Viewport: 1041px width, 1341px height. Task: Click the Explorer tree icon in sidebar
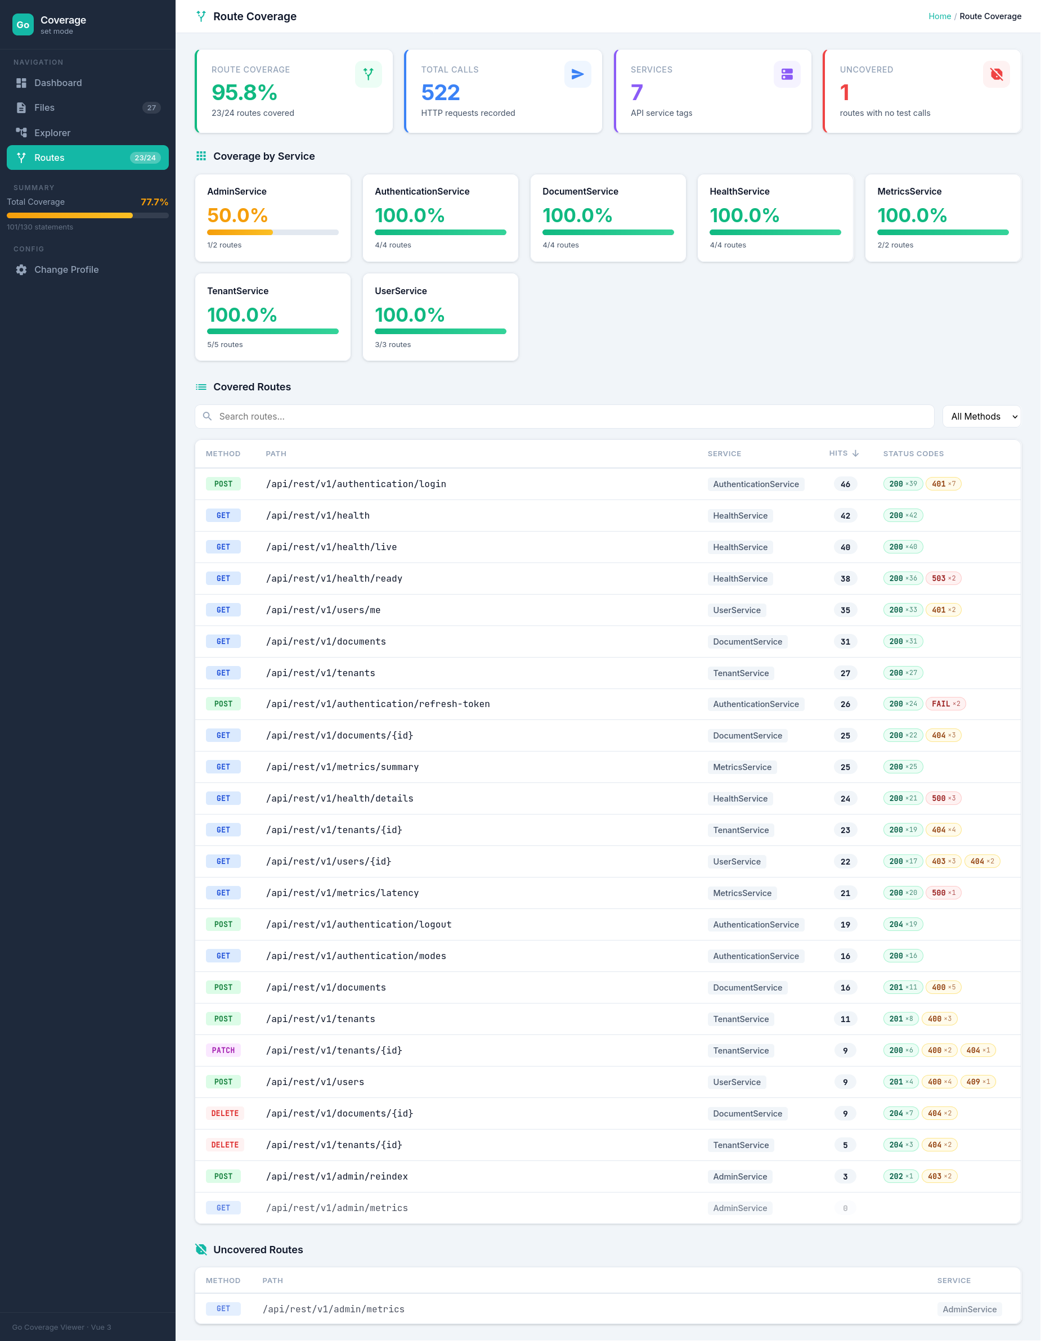click(x=21, y=133)
